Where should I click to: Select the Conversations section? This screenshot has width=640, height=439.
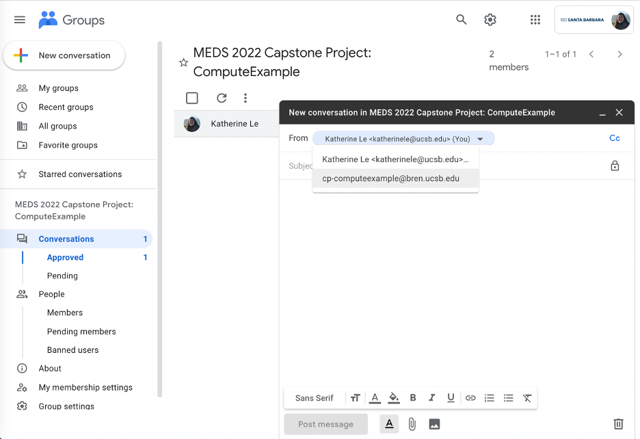pos(77,239)
